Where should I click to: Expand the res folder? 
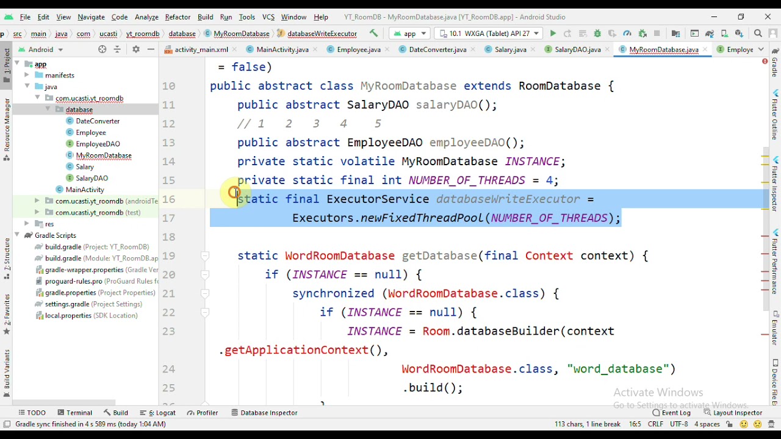point(27,224)
